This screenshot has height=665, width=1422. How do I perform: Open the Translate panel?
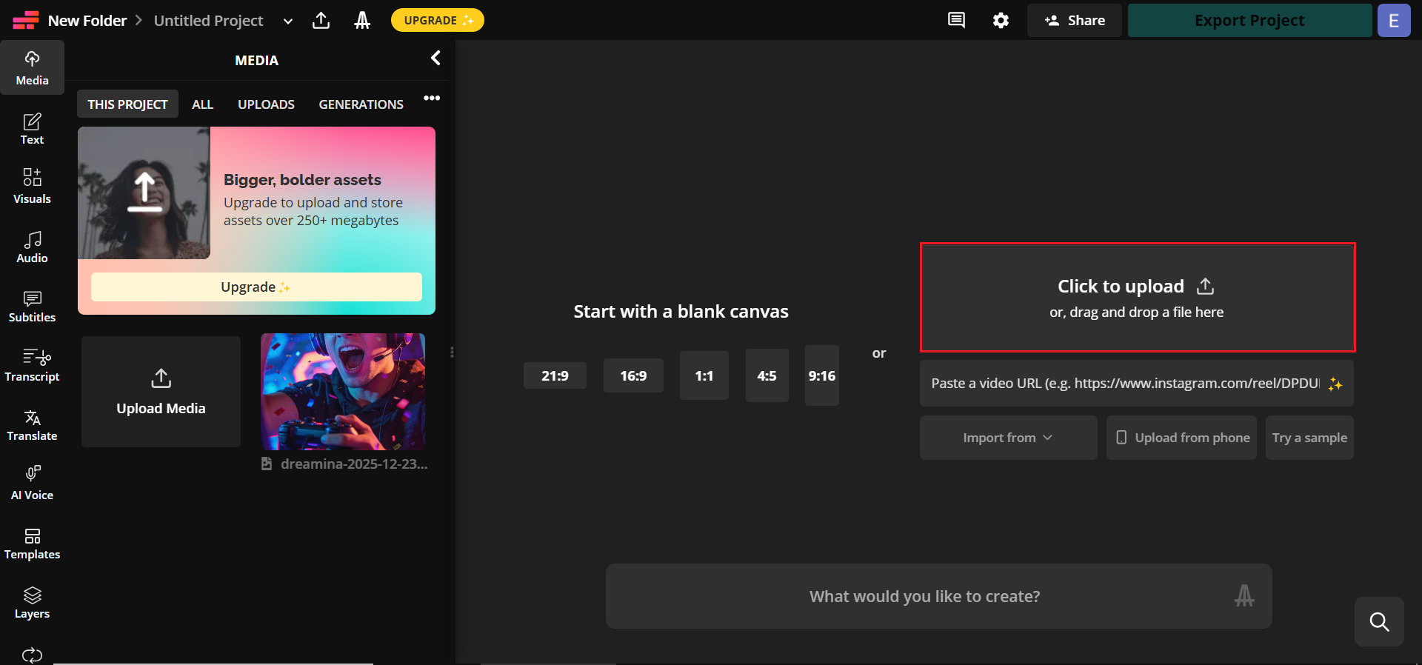click(x=32, y=424)
